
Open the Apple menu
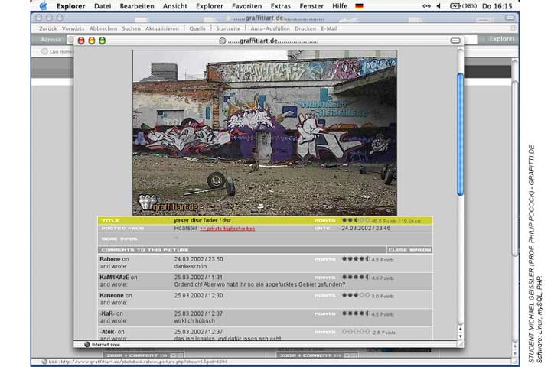(43, 5)
